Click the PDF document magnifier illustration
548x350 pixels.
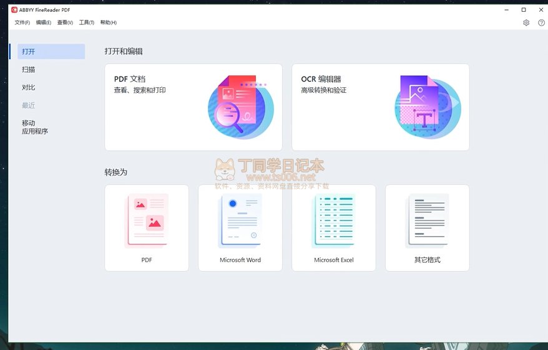(240, 107)
